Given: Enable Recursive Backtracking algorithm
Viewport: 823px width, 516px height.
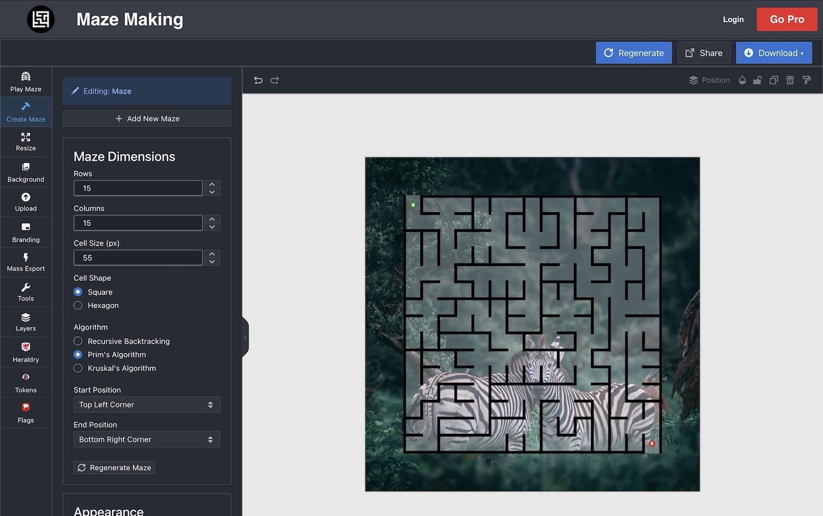Looking at the screenshot, I should point(77,341).
